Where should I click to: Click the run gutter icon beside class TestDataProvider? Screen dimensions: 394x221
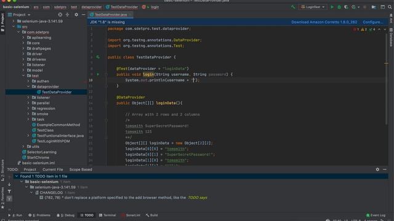click(98, 57)
